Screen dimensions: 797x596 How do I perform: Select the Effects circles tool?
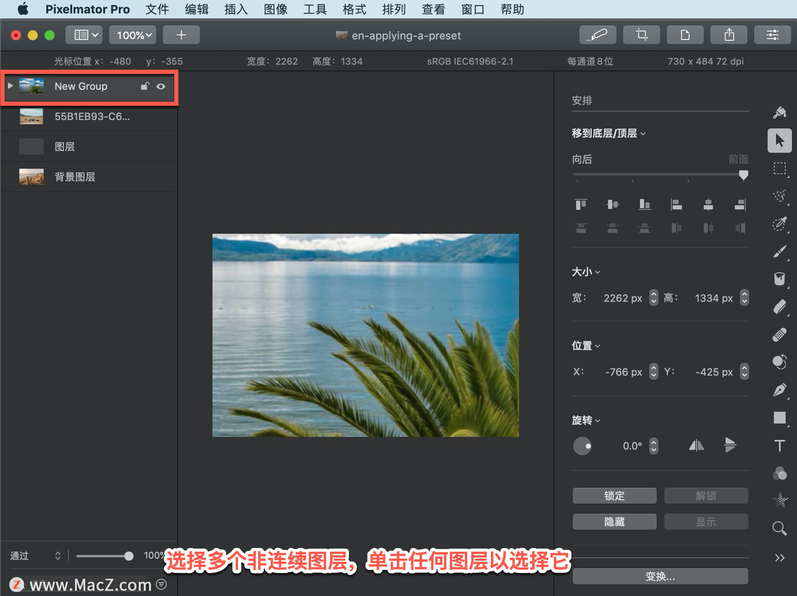pos(779,473)
